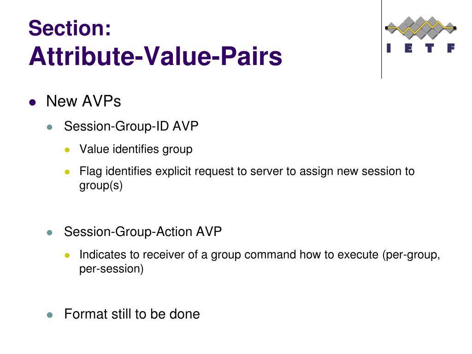Image resolution: width=472 pixels, height=354 pixels.
Task: Click the Indicates to receiver sentence
Action: [x=260, y=262]
